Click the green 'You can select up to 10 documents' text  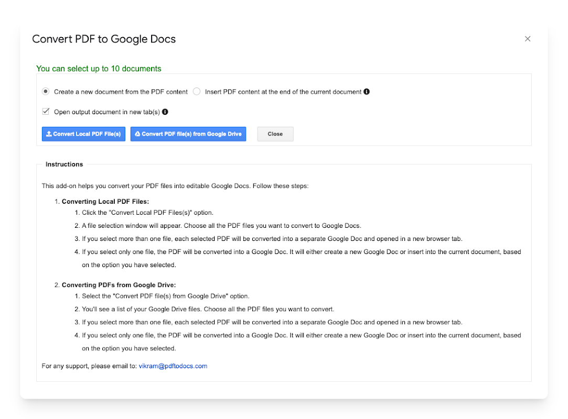point(99,69)
